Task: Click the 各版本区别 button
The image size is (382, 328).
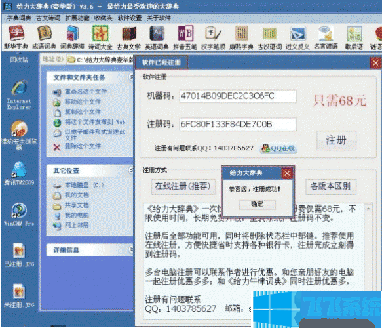Action: pos(331,186)
